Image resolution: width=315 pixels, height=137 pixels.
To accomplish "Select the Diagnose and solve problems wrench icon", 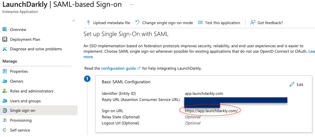I will point(5,49).
